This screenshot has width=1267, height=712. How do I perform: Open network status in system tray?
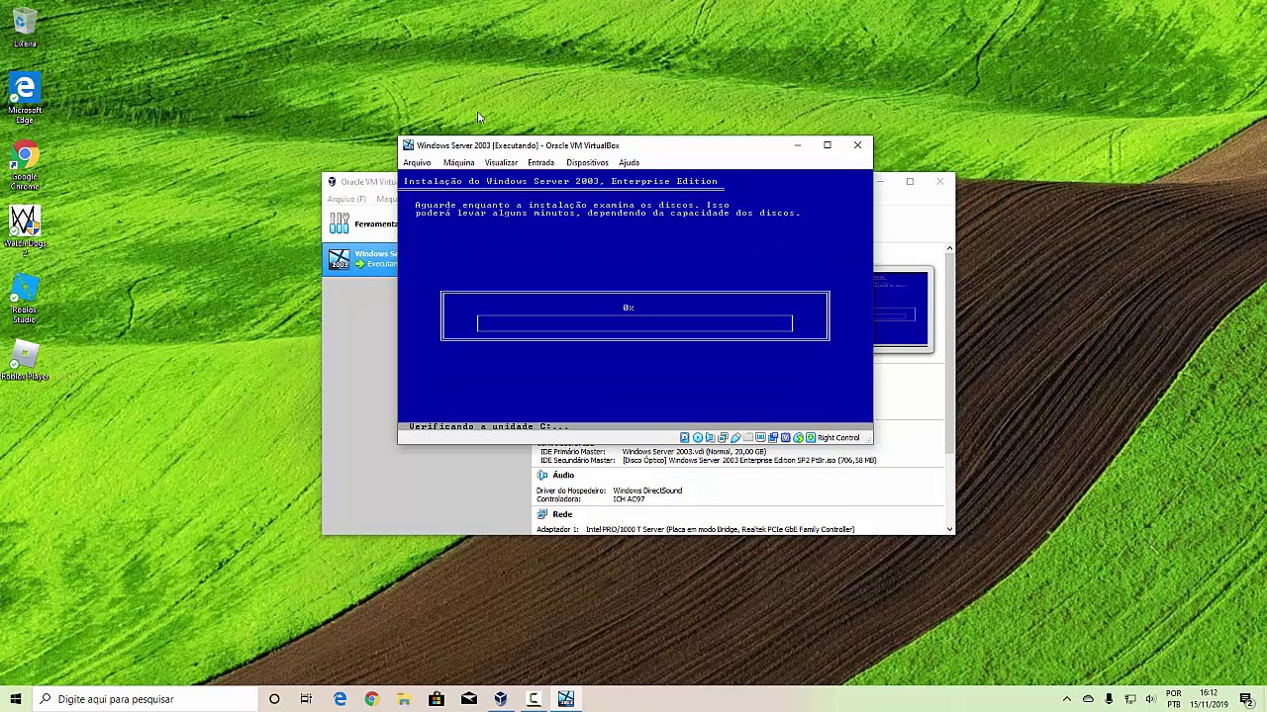pos(1130,699)
